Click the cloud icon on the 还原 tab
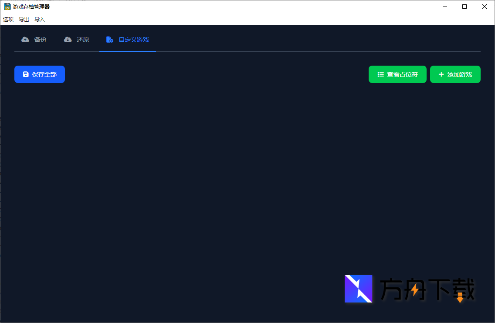Screen dimensions: 495x323 click(68, 39)
